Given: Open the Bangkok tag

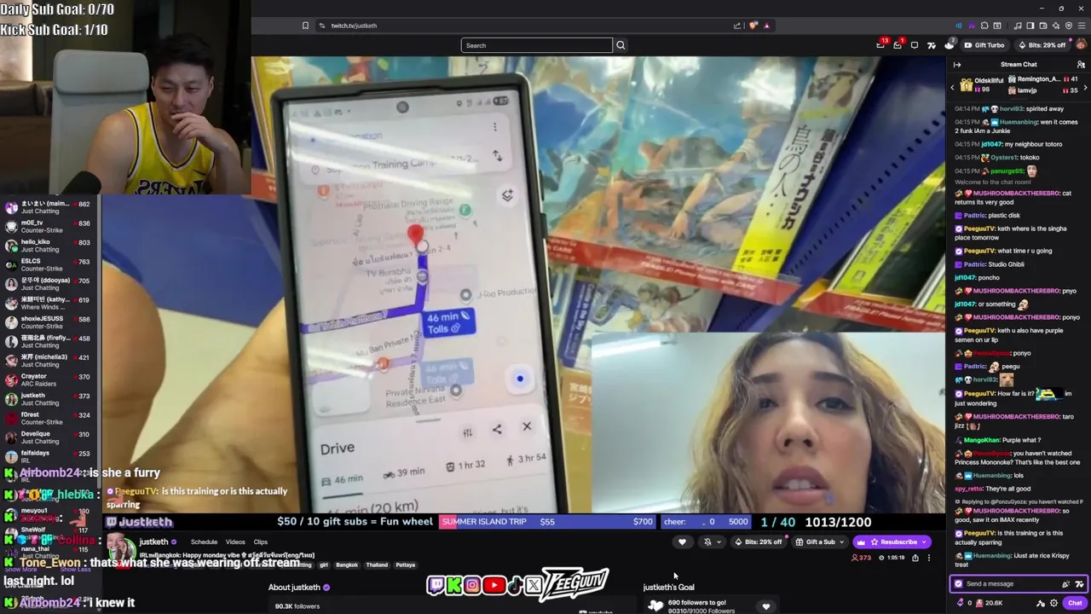Looking at the screenshot, I should [x=346, y=565].
